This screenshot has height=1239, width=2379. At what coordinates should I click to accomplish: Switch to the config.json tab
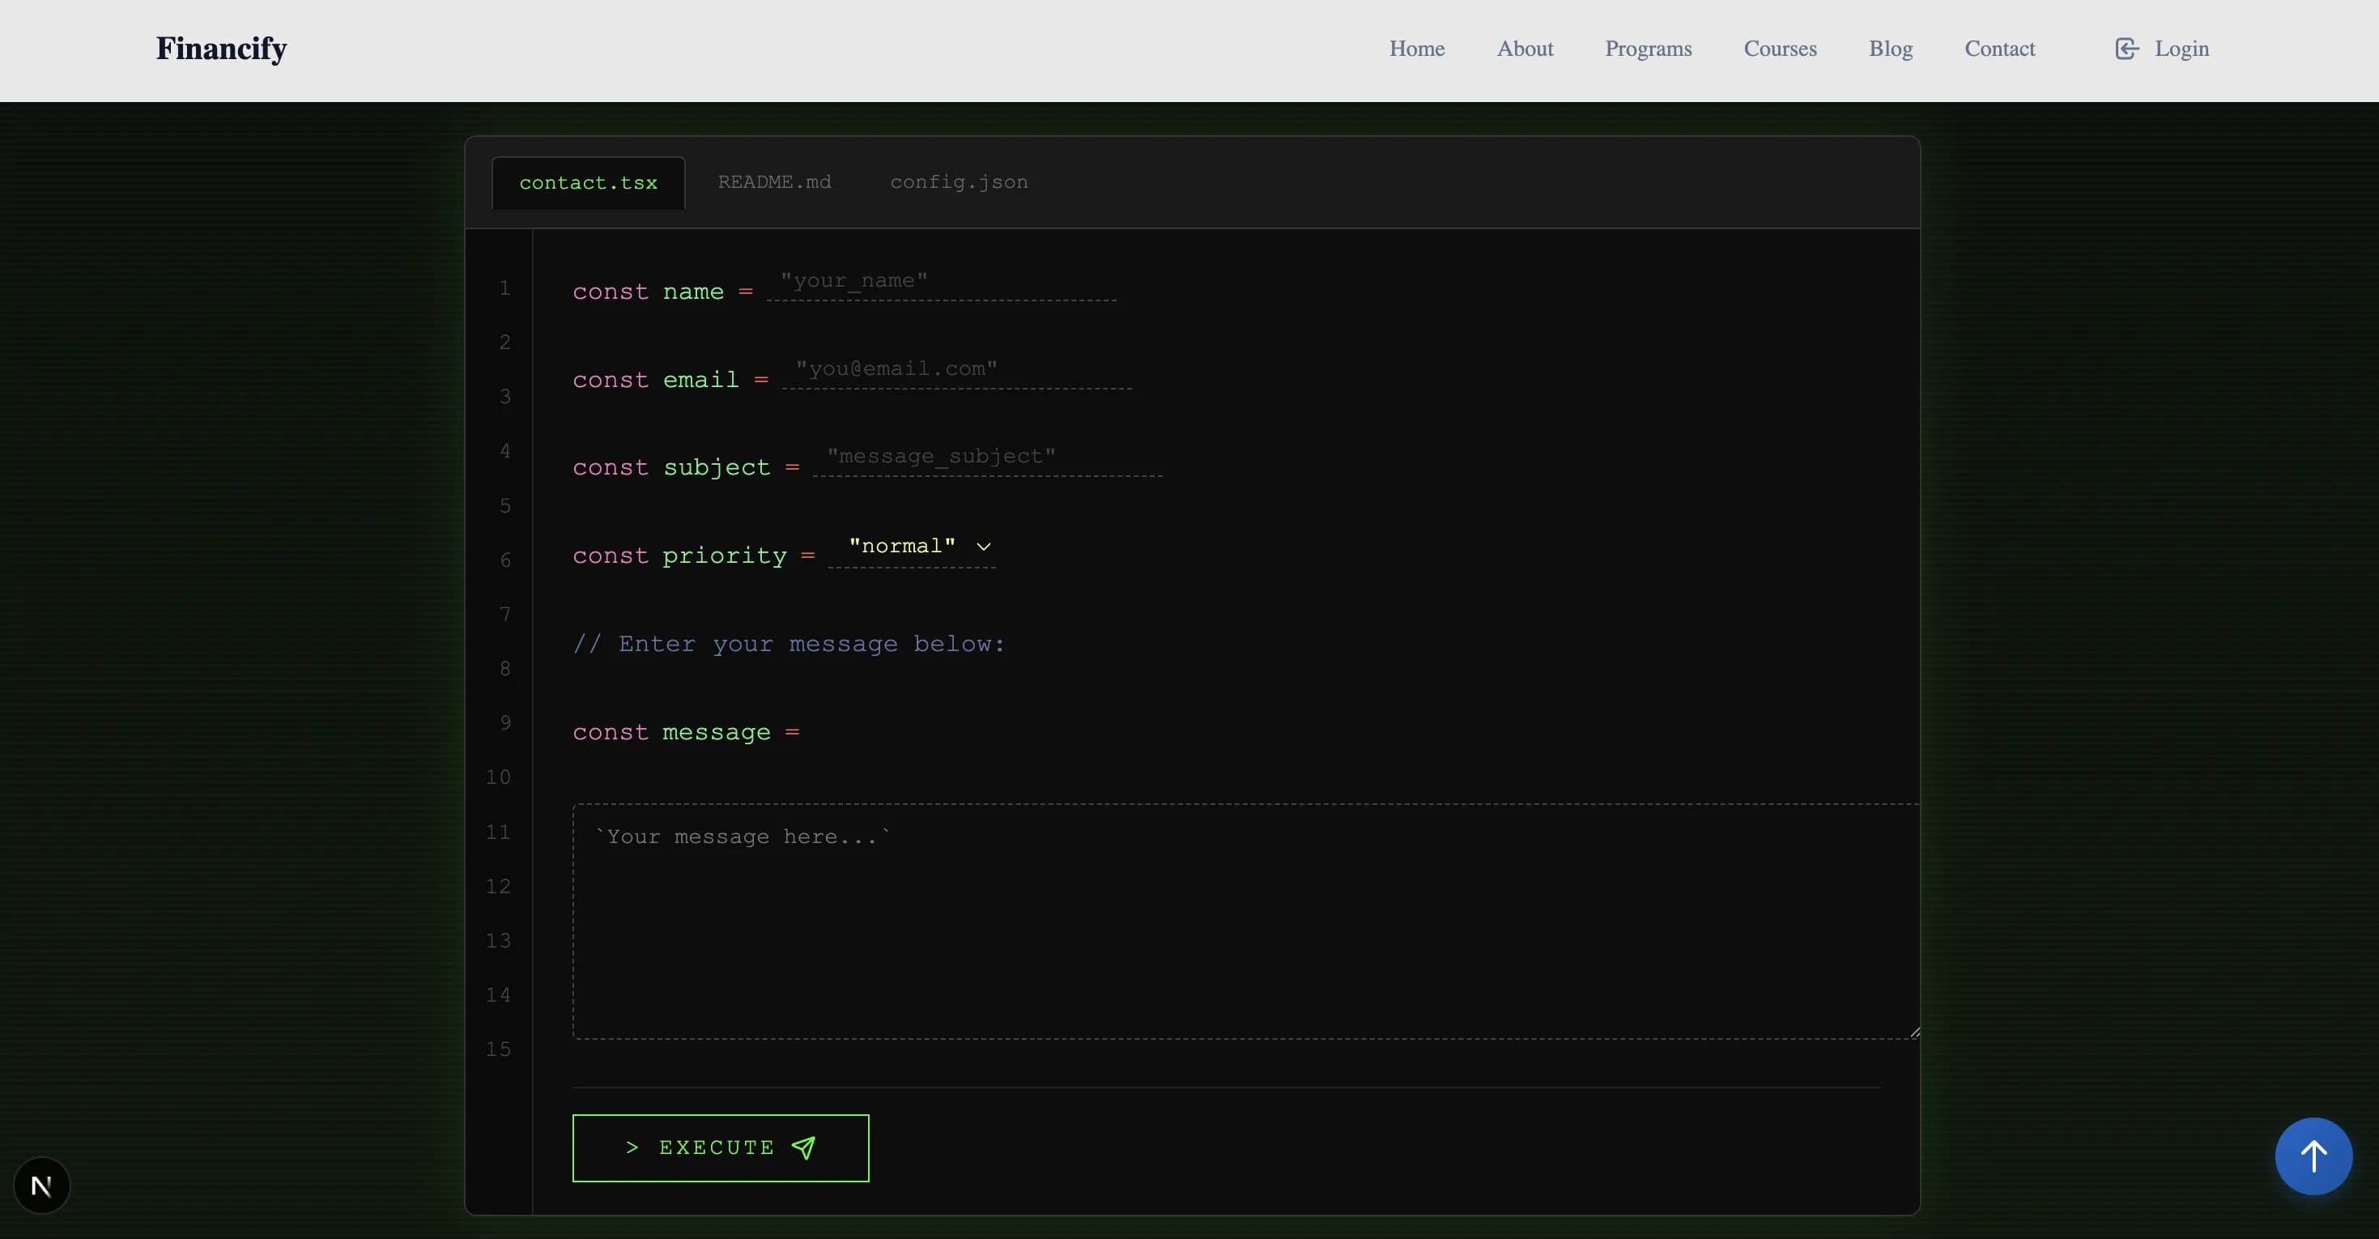pos(959,182)
